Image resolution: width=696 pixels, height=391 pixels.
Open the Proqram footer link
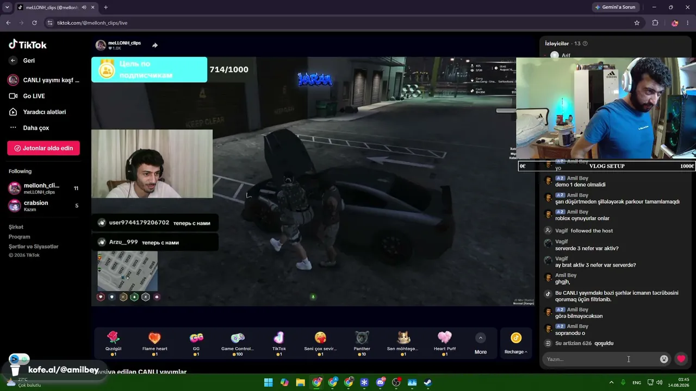[20, 237]
